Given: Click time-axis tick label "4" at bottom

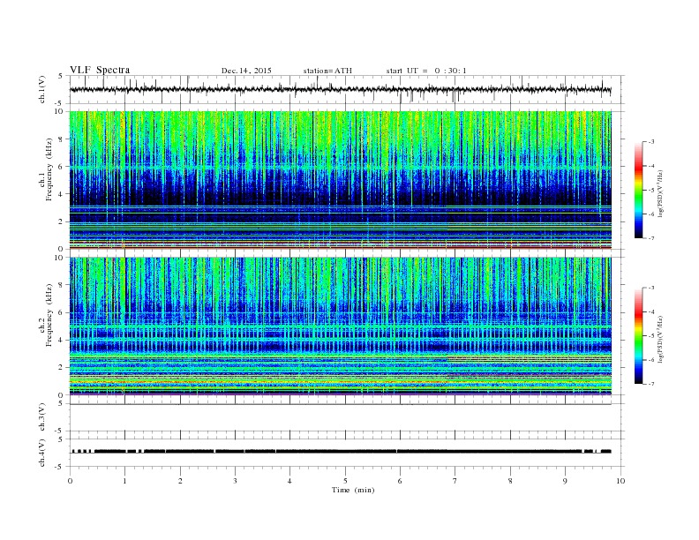Looking at the screenshot, I should [x=289, y=481].
